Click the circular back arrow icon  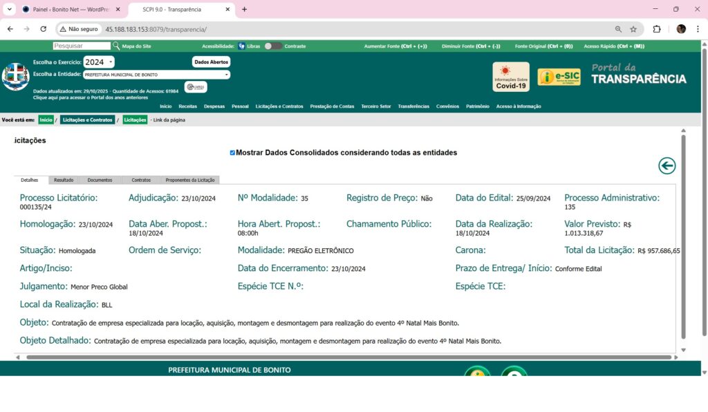click(667, 166)
